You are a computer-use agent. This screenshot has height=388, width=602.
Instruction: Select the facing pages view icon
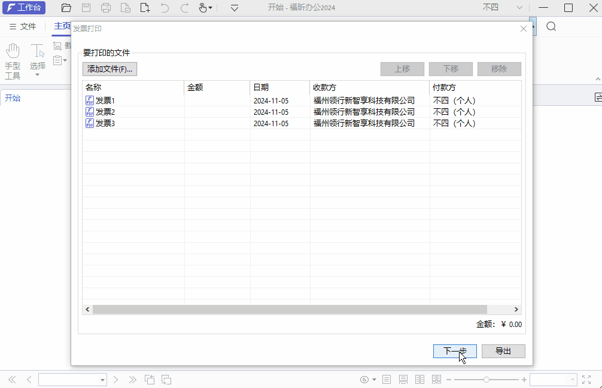[x=419, y=379]
